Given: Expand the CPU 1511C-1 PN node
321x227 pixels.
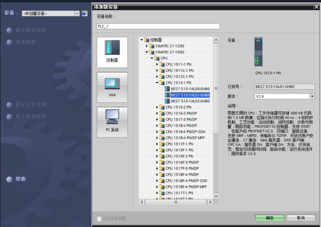Looking at the screenshot, I should pyautogui.click(x=157, y=71).
